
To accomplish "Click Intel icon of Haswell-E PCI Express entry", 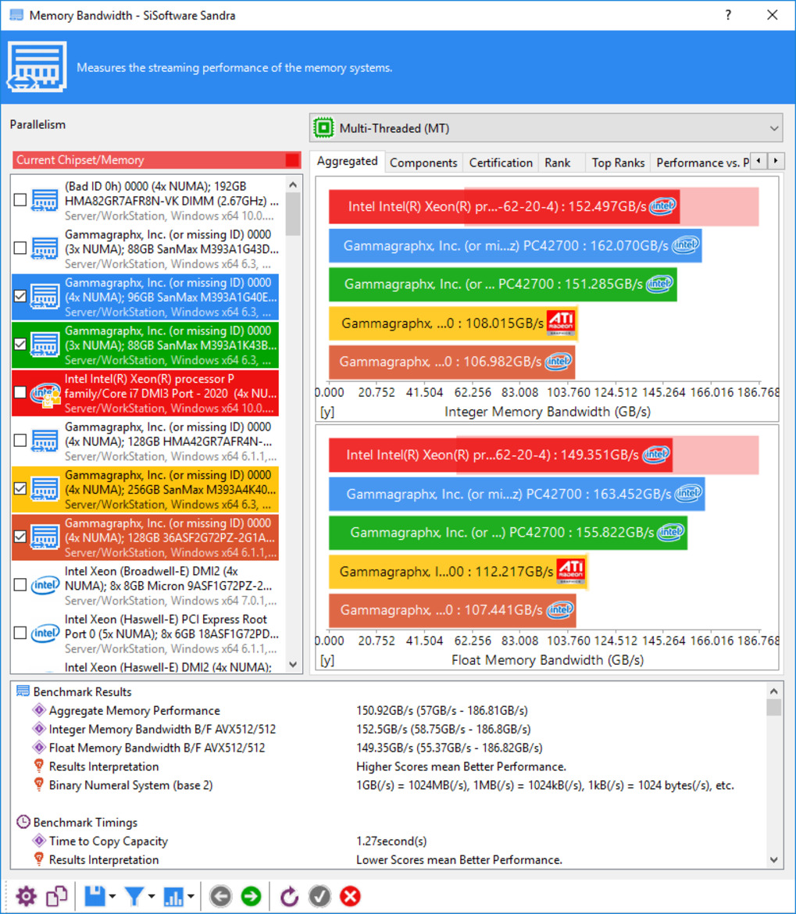I will coord(45,633).
